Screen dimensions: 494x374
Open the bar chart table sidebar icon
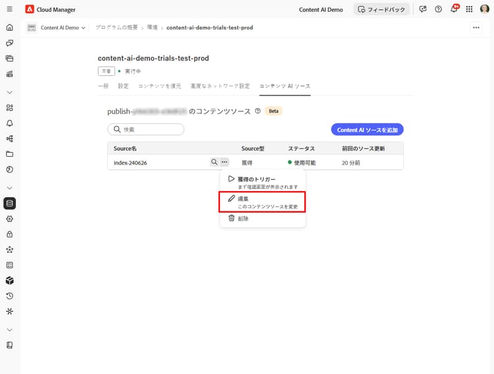[10, 74]
